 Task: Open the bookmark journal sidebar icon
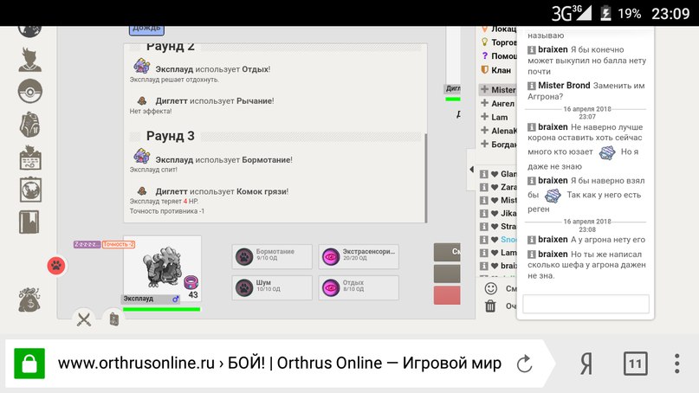click(29, 222)
